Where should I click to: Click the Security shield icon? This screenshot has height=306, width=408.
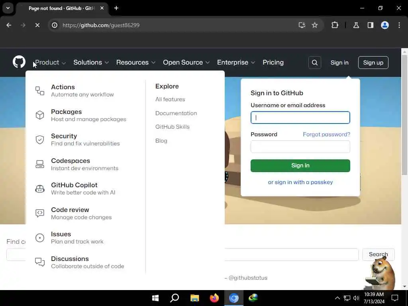pyautogui.click(x=39, y=140)
